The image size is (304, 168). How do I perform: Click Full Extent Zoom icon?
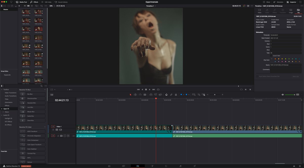(194, 95)
